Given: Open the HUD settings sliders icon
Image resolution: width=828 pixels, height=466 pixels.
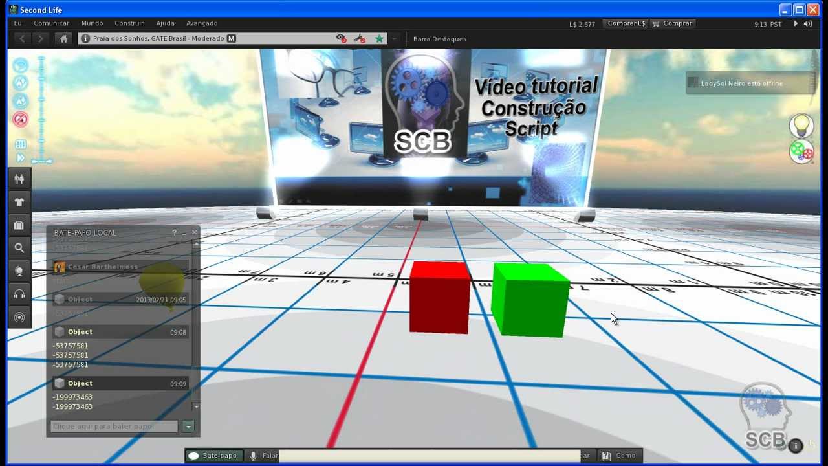Looking at the screenshot, I should [x=20, y=144].
